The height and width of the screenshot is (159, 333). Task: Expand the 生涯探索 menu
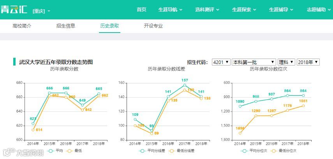(244, 10)
